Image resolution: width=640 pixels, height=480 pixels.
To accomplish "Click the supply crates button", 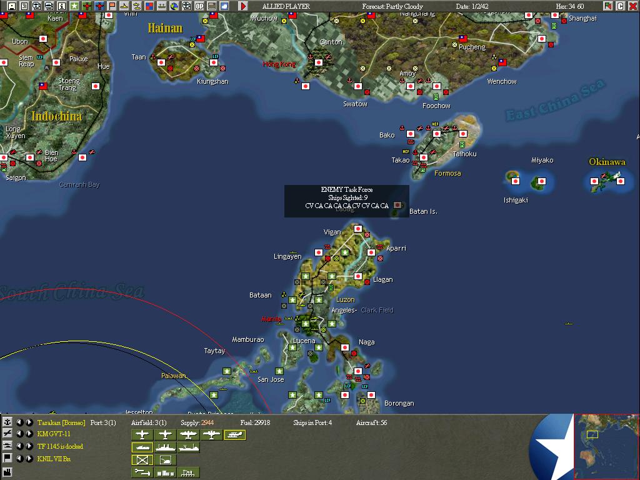I will coord(165,472).
